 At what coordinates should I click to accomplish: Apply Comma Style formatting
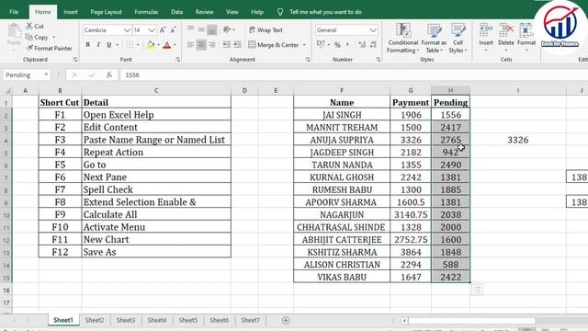coord(347,45)
